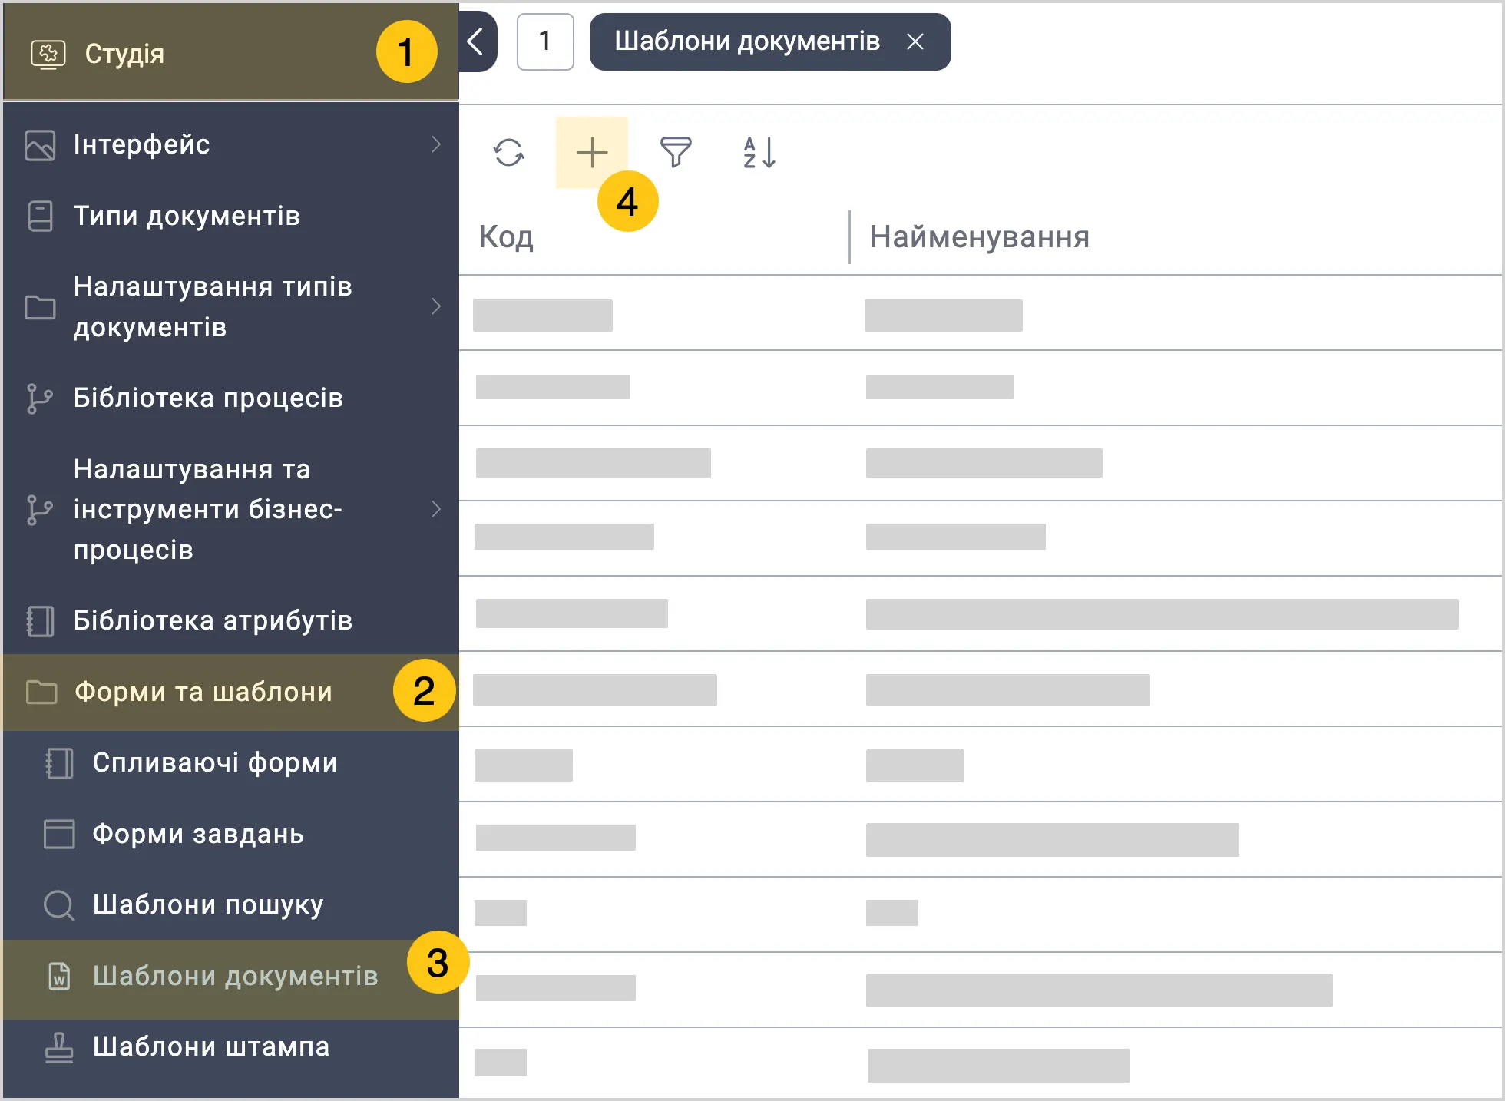Open the Інтерфейс menu item
The height and width of the screenshot is (1101, 1505).
(230, 144)
